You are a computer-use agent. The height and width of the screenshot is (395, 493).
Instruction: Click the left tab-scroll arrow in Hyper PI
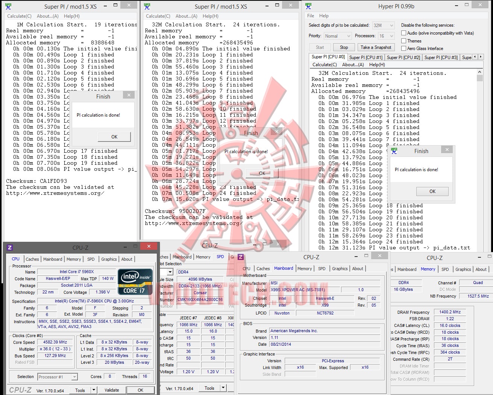coord(475,57)
